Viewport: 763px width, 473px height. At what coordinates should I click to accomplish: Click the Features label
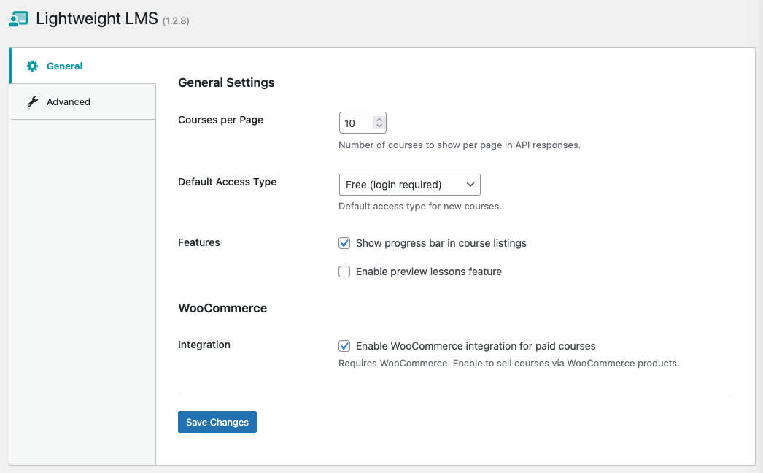tap(198, 242)
